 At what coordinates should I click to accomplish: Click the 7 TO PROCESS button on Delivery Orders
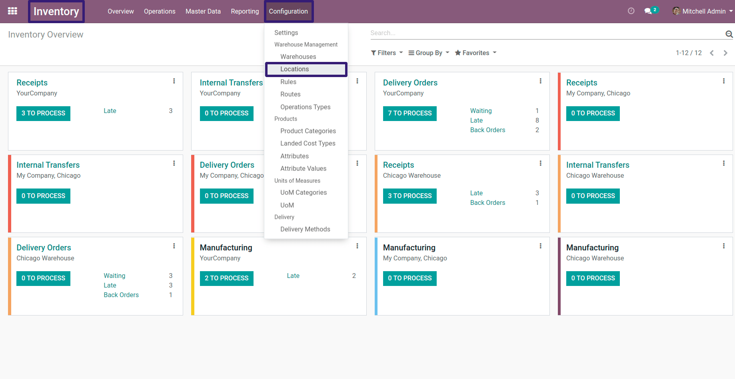pyautogui.click(x=410, y=113)
